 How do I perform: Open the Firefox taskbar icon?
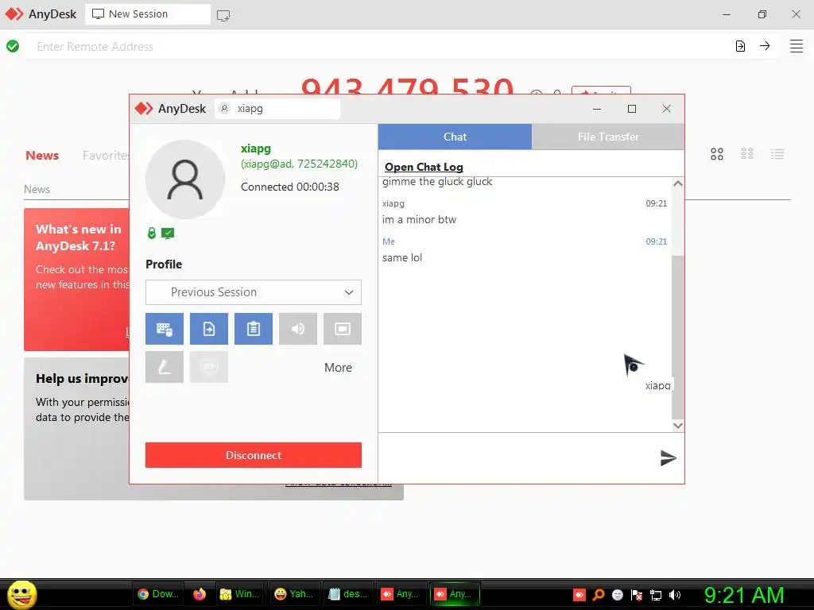click(200, 594)
